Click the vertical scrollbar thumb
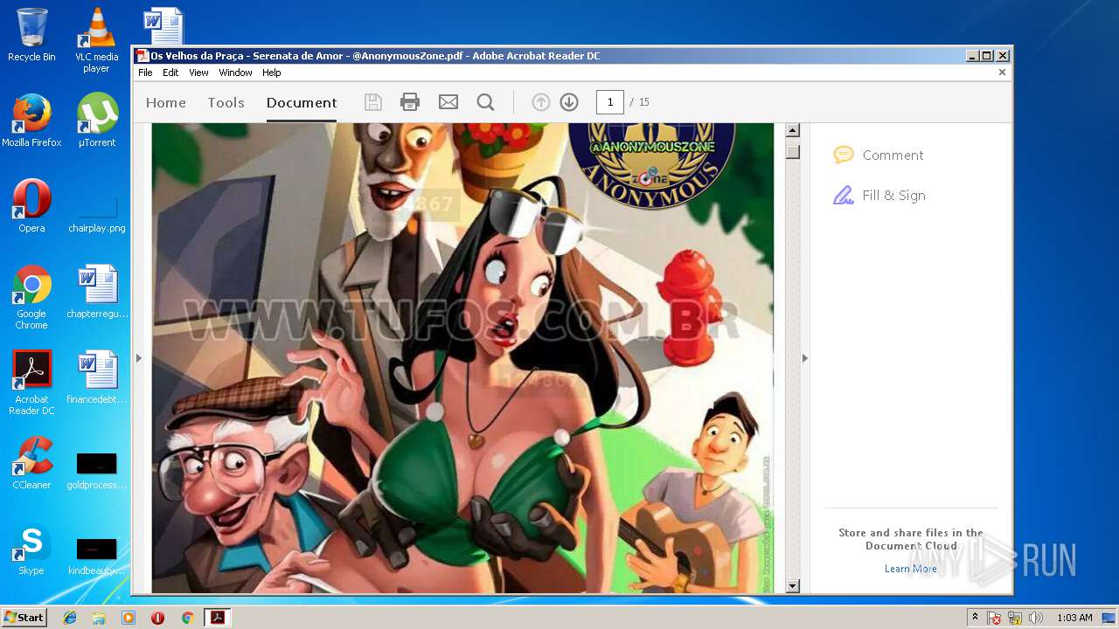The image size is (1119, 629). 793,151
